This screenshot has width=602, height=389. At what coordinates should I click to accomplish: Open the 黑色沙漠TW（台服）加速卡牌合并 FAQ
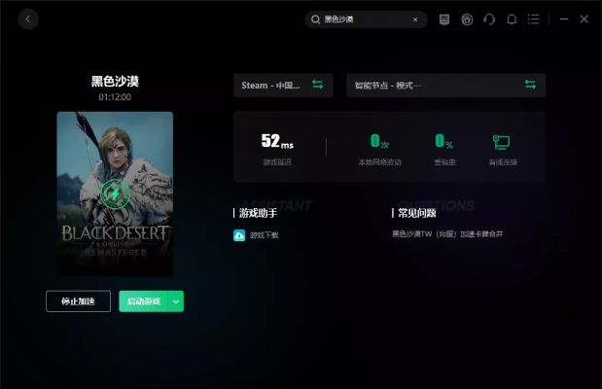point(447,233)
